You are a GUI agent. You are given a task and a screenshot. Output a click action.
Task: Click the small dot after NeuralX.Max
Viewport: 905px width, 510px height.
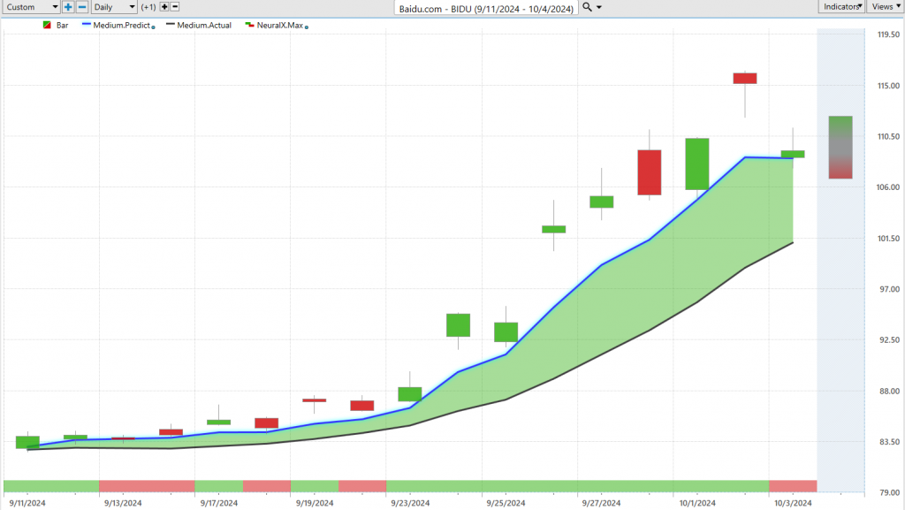coord(307,27)
